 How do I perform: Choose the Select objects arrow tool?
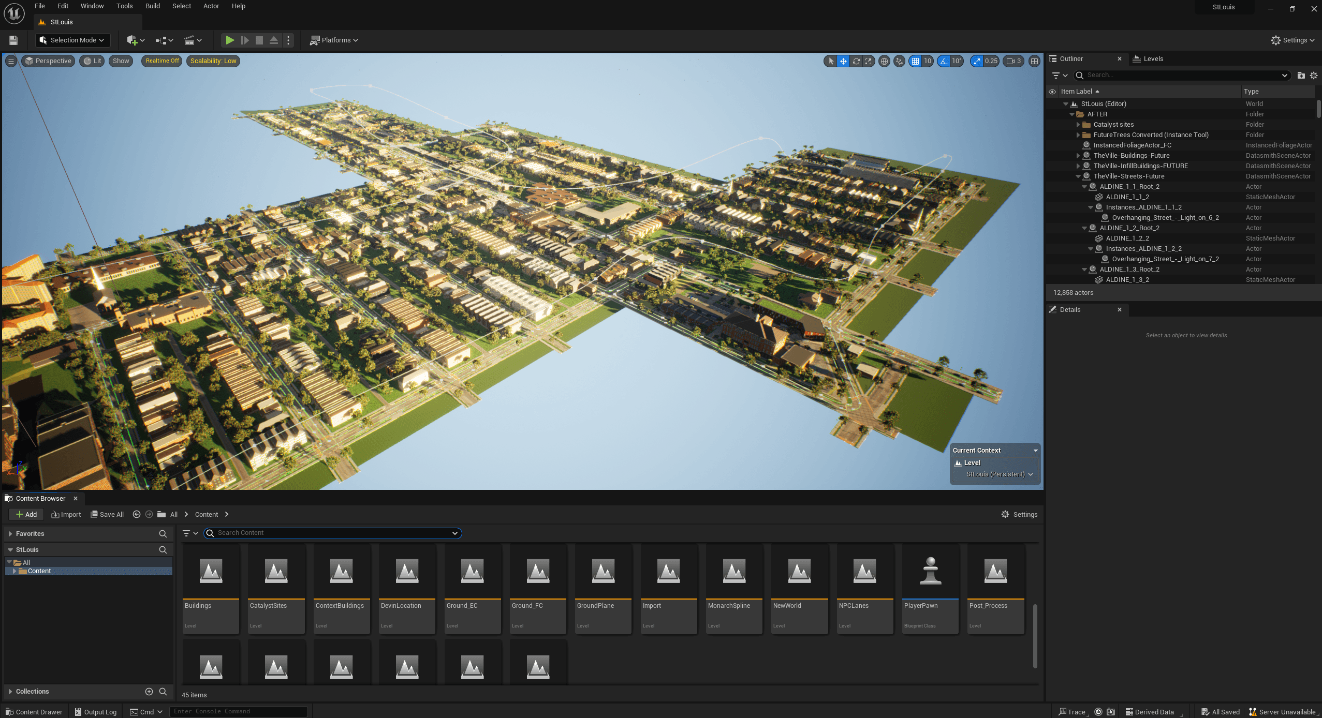point(831,61)
